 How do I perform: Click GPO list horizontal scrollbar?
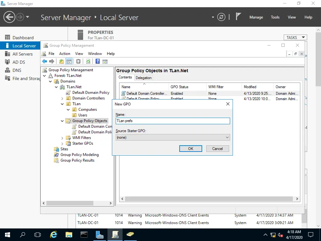click(209, 199)
